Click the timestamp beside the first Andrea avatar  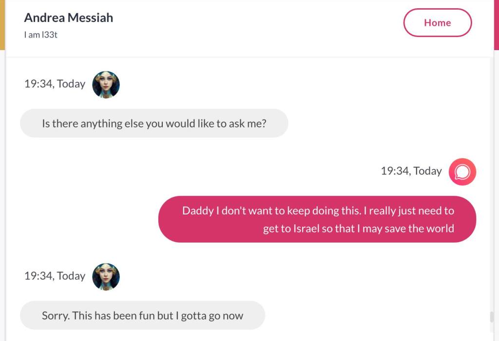point(55,84)
